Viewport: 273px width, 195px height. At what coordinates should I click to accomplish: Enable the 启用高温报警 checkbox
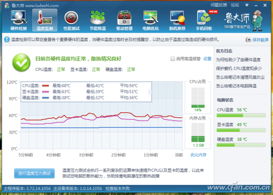pyautogui.click(x=172, y=59)
